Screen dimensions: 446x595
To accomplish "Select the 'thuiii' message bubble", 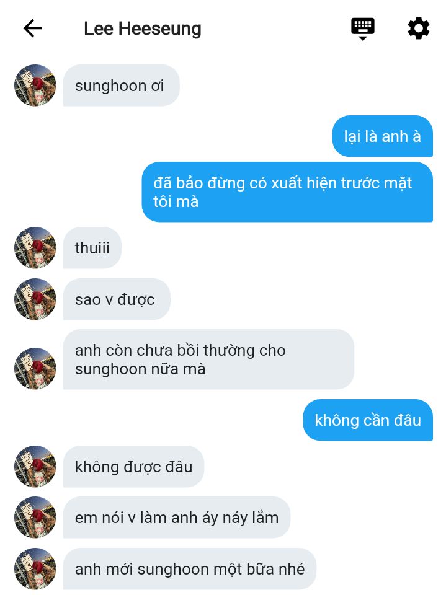I will [x=92, y=248].
